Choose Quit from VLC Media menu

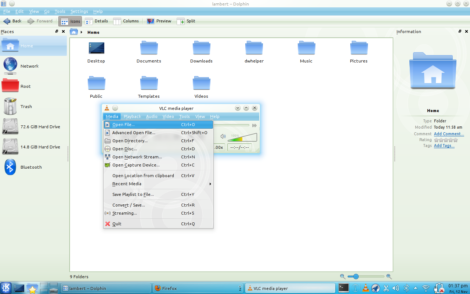[158, 224]
